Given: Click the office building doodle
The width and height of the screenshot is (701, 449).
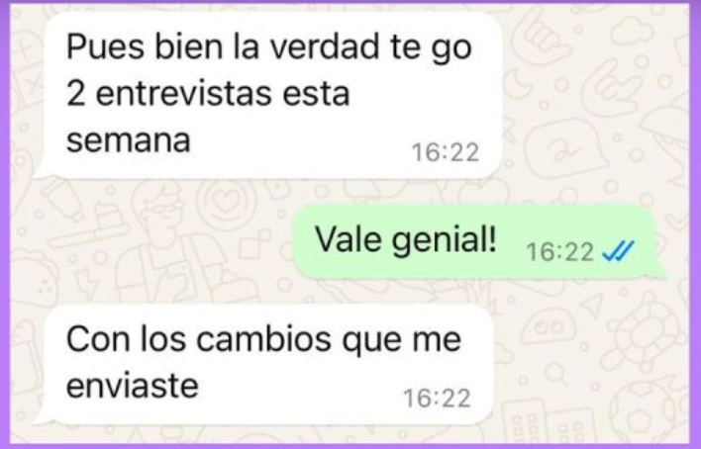Looking at the screenshot, I should click(527, 422).
